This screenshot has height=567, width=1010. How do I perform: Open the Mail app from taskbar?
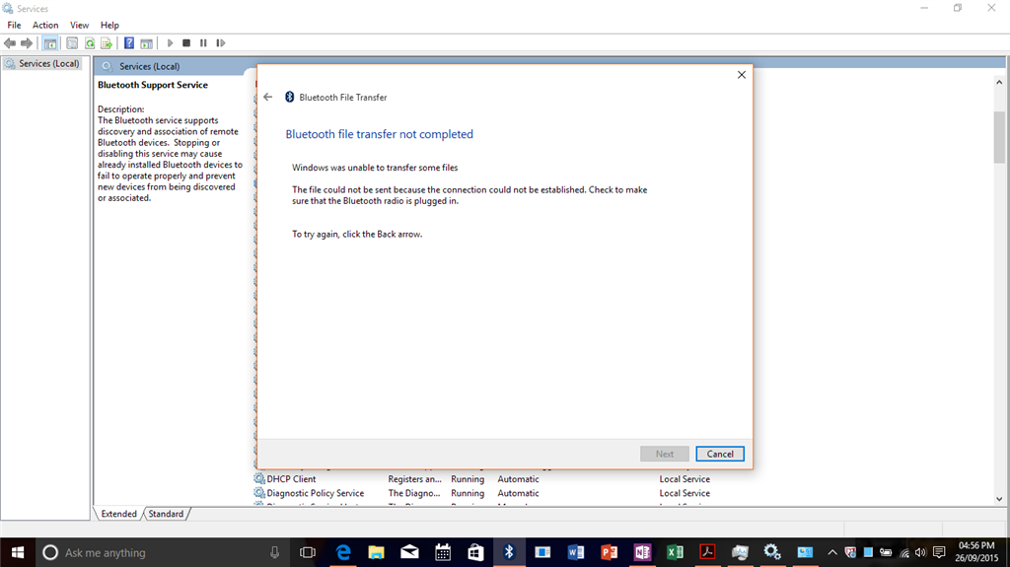409,552
